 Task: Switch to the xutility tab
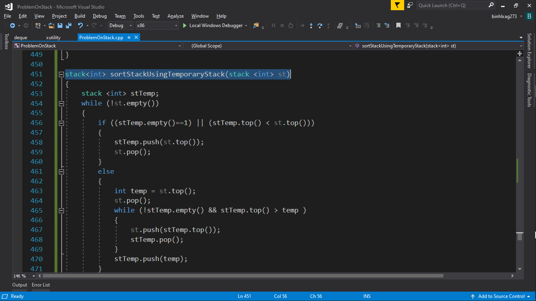click(x=53, y=37)
